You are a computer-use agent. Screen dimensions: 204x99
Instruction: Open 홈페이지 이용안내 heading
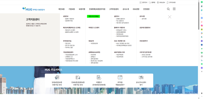(119, 28)
